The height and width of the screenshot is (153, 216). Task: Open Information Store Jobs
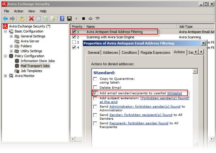[x=38, y=61]
